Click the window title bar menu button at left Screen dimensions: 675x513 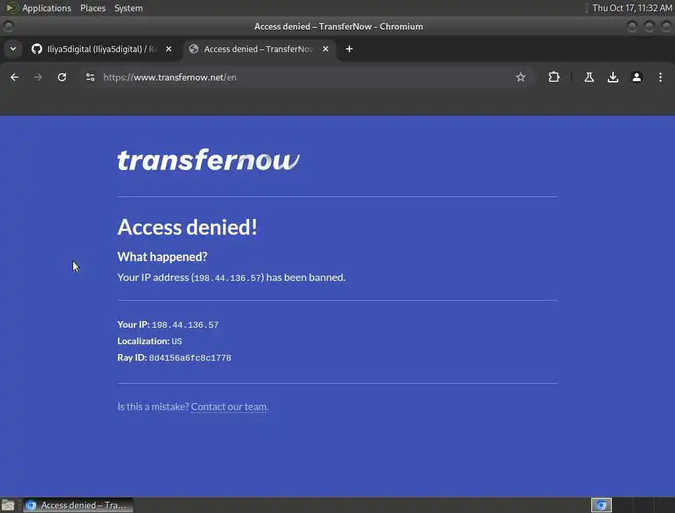pyautogui.click(x=8, y=26)
